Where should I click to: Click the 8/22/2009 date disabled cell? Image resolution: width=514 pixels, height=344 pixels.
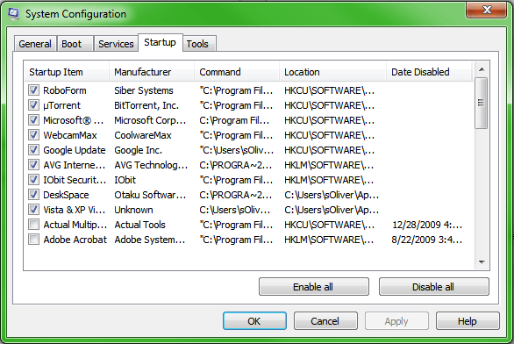point(427,240)
